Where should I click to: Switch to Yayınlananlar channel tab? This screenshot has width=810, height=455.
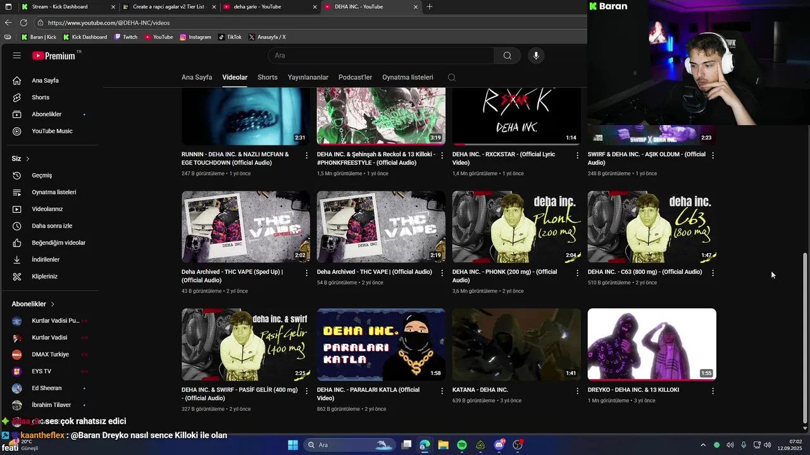click(308, 77)
